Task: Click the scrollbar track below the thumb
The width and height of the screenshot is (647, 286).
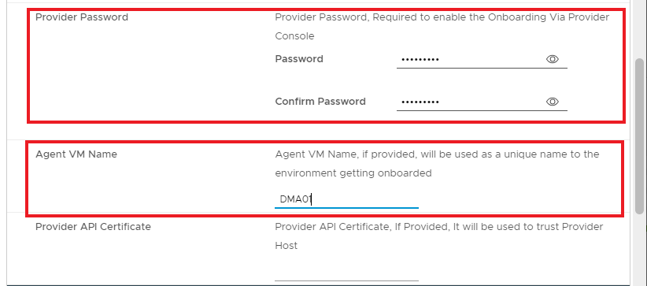Action: click(640, 248)
